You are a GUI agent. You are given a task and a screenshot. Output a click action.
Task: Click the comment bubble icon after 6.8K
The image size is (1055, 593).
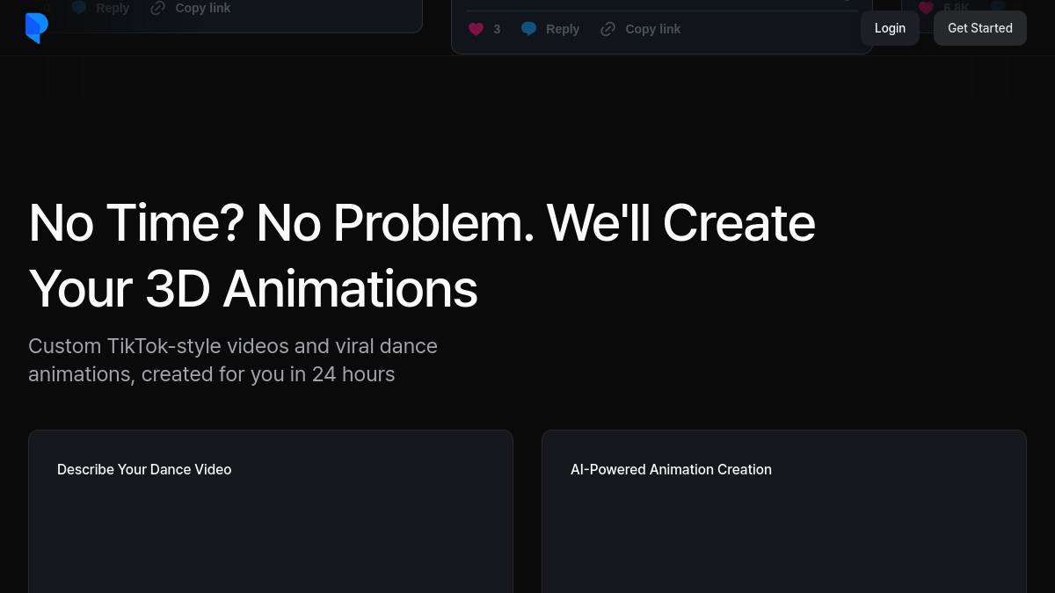click(996, 7)
